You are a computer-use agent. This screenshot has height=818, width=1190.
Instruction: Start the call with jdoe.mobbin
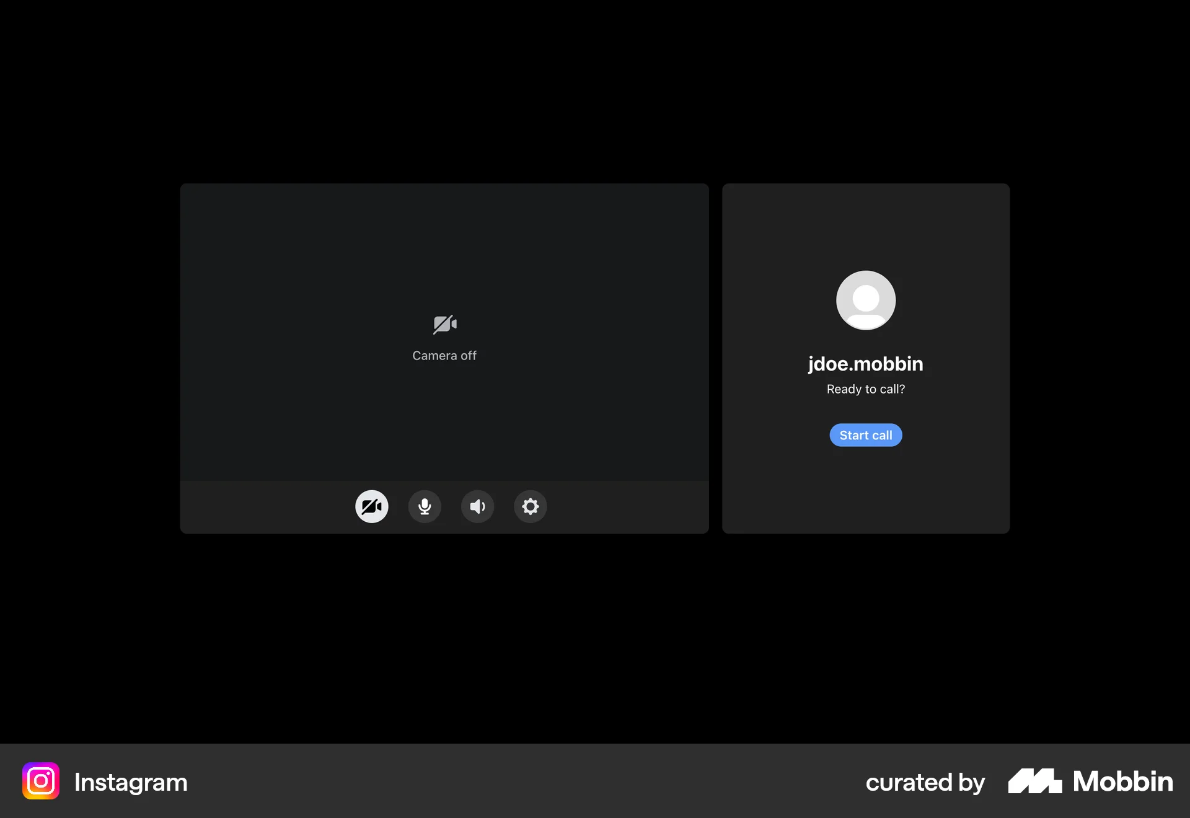(x=865, y=434)
